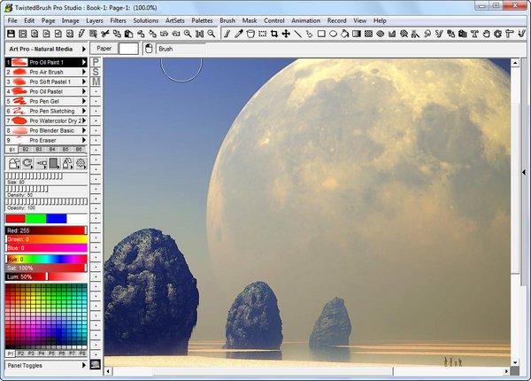
Task: Select the paint brush tool in toolbar
Action: click(227, 34)
